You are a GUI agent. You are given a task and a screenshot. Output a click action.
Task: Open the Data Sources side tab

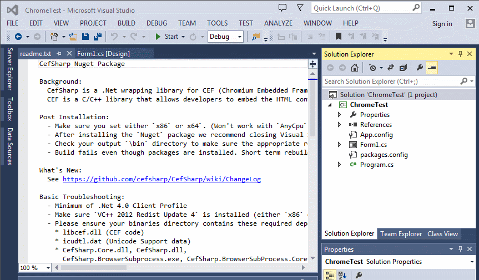click(10, 146)
